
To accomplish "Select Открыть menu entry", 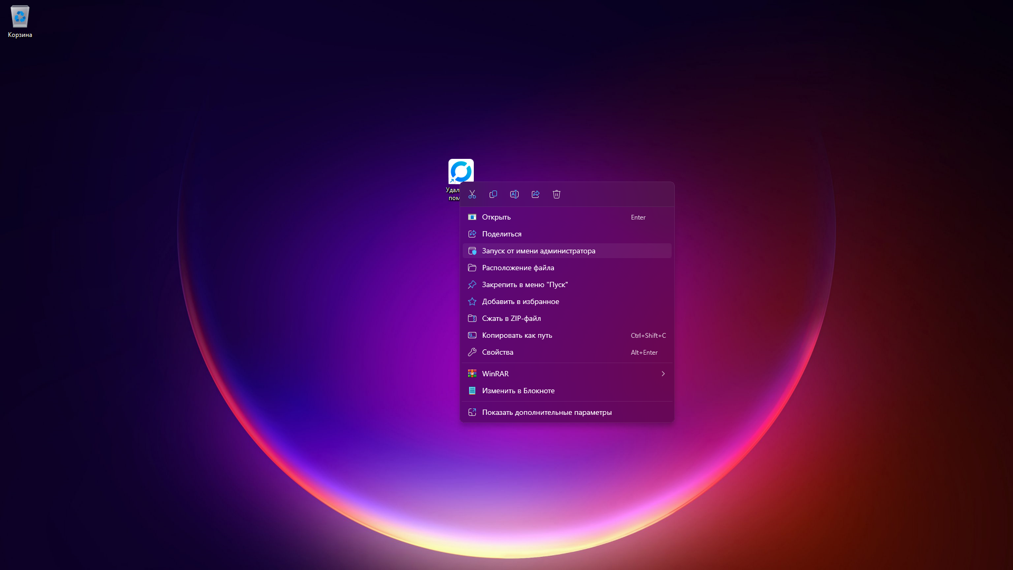I will coord(496,217).
